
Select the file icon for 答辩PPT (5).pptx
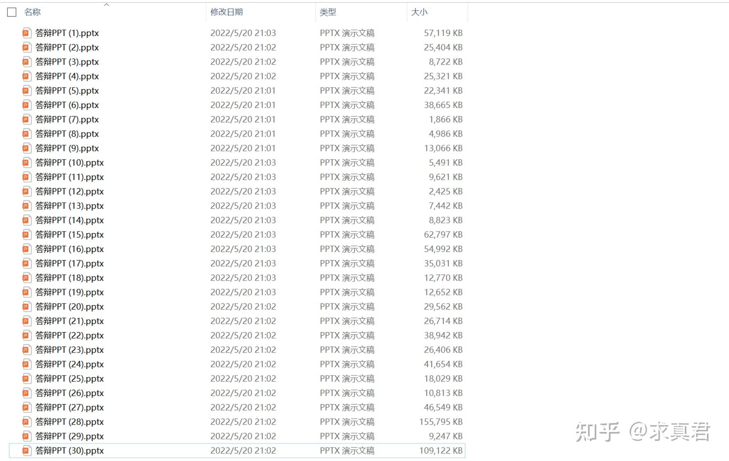click(x=27, y=90)
